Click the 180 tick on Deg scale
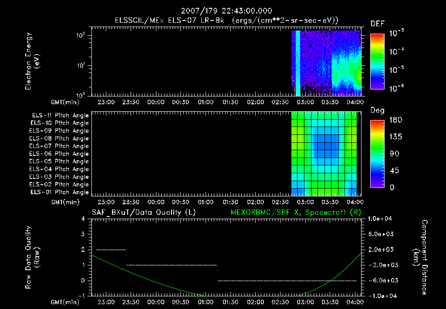Image resolution: width=446 pixels, height=309 pixels. (x=395, y=120)
